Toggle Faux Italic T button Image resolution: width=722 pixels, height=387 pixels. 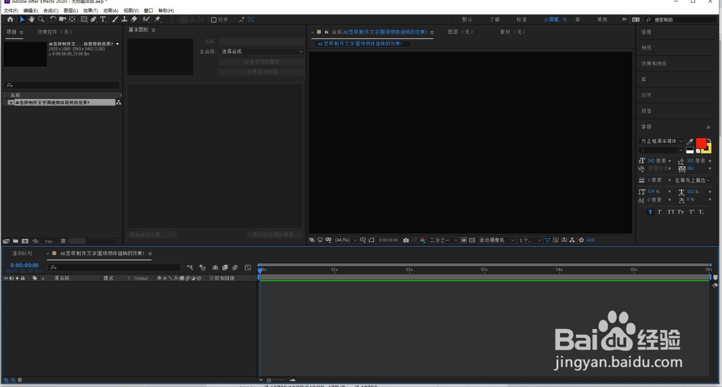point(660,212)
